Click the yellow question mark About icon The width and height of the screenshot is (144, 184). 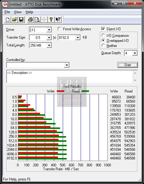(x=51, y=19)
